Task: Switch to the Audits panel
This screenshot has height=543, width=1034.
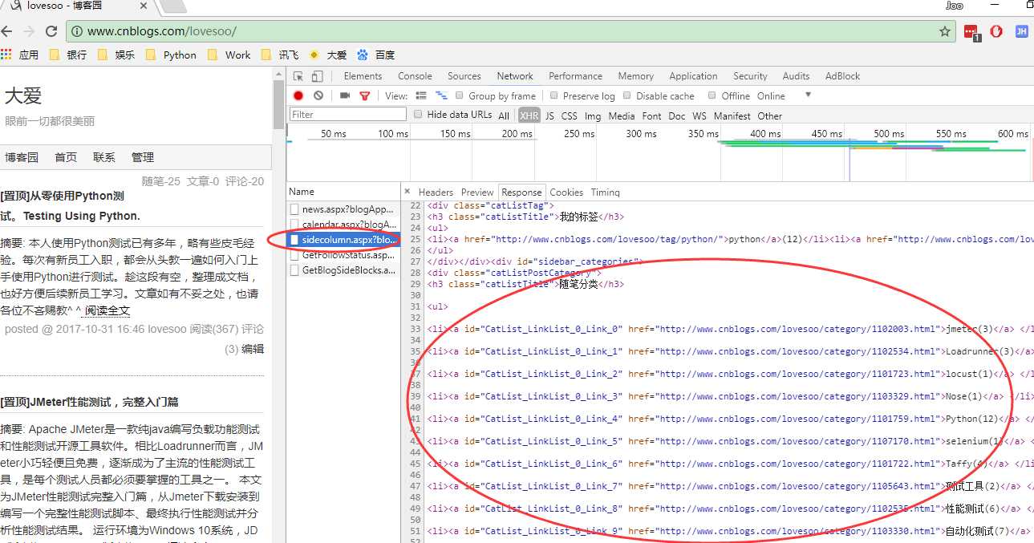Action: coord(796,76)
